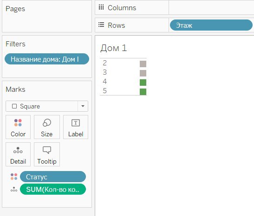Click the row header 3

105,72
